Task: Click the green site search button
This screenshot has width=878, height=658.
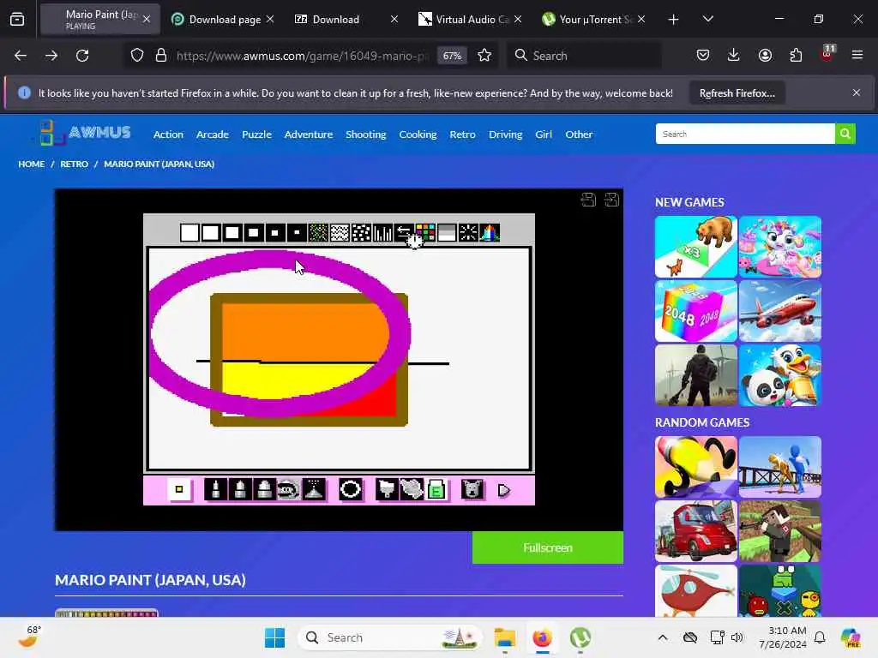Action: point(845,134)
